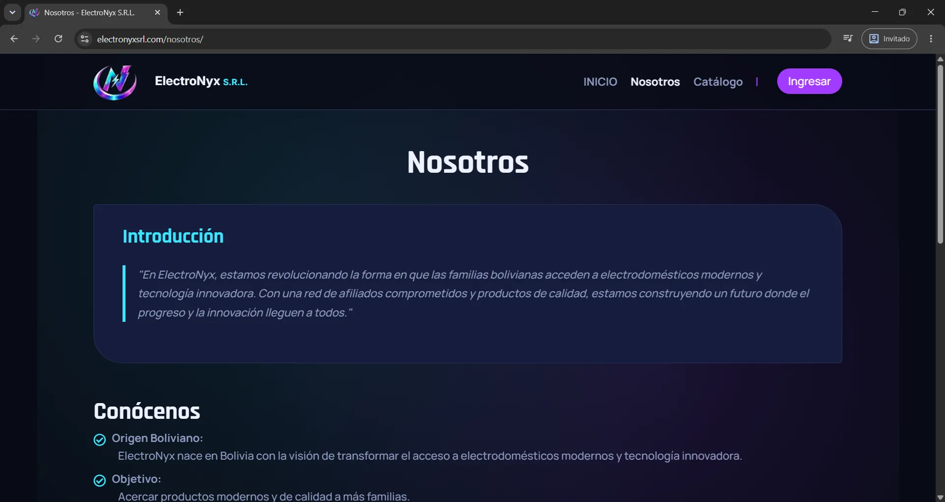Close the Nosotros browser tab
This screenshot has height=502, width=945.
157,12
